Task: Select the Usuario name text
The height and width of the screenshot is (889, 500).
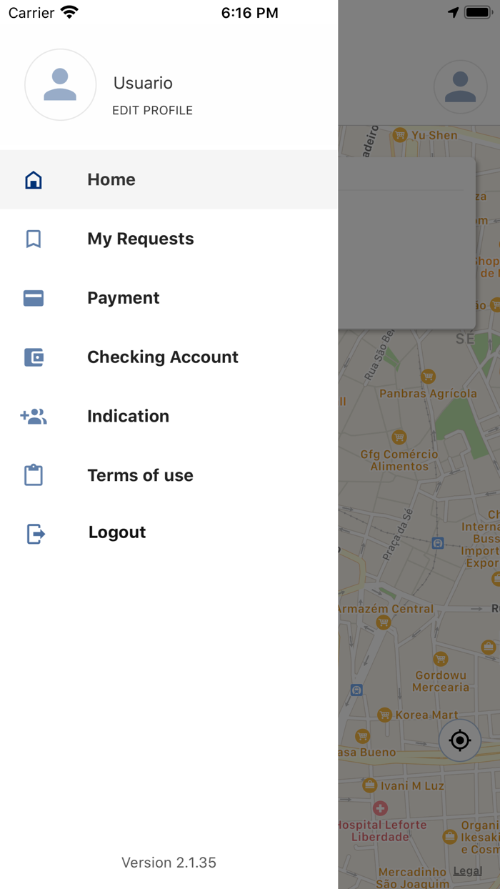Action: (x=143, y=83)
